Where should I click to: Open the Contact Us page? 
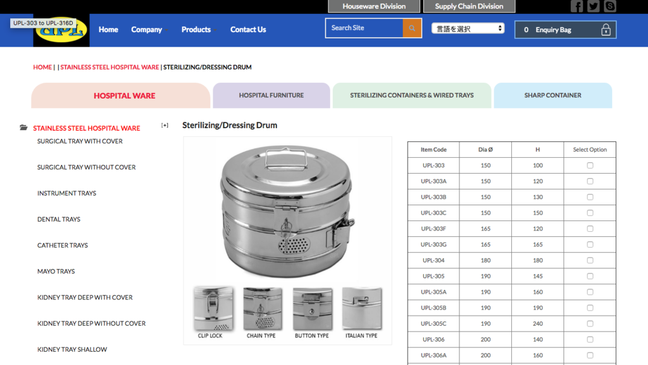click(248, 30)
